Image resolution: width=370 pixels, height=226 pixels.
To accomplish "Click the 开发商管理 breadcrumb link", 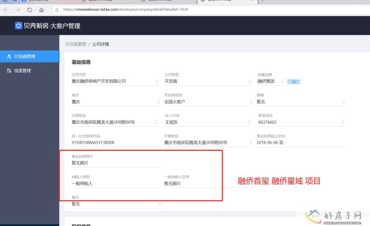I will (x=75, y=44).
